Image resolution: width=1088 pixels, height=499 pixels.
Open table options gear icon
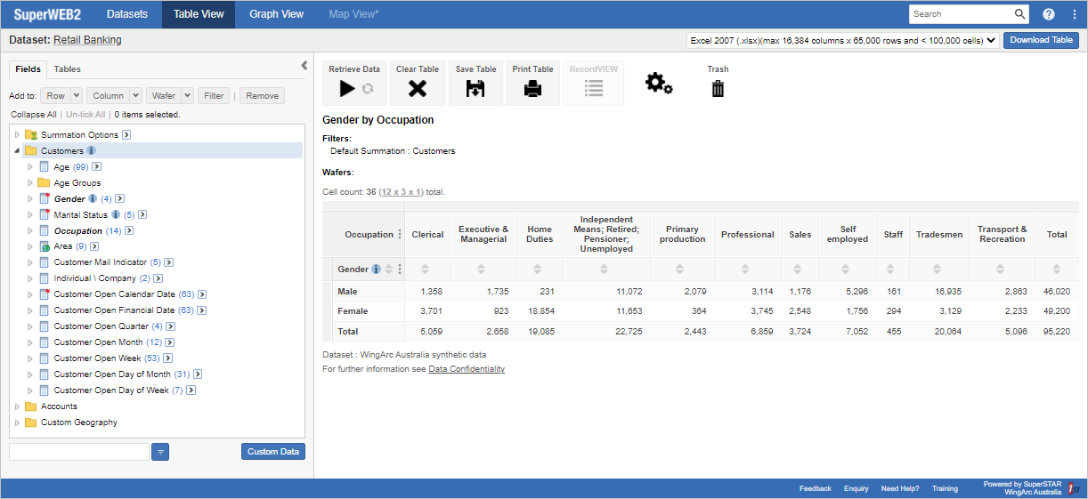(659, 84)
